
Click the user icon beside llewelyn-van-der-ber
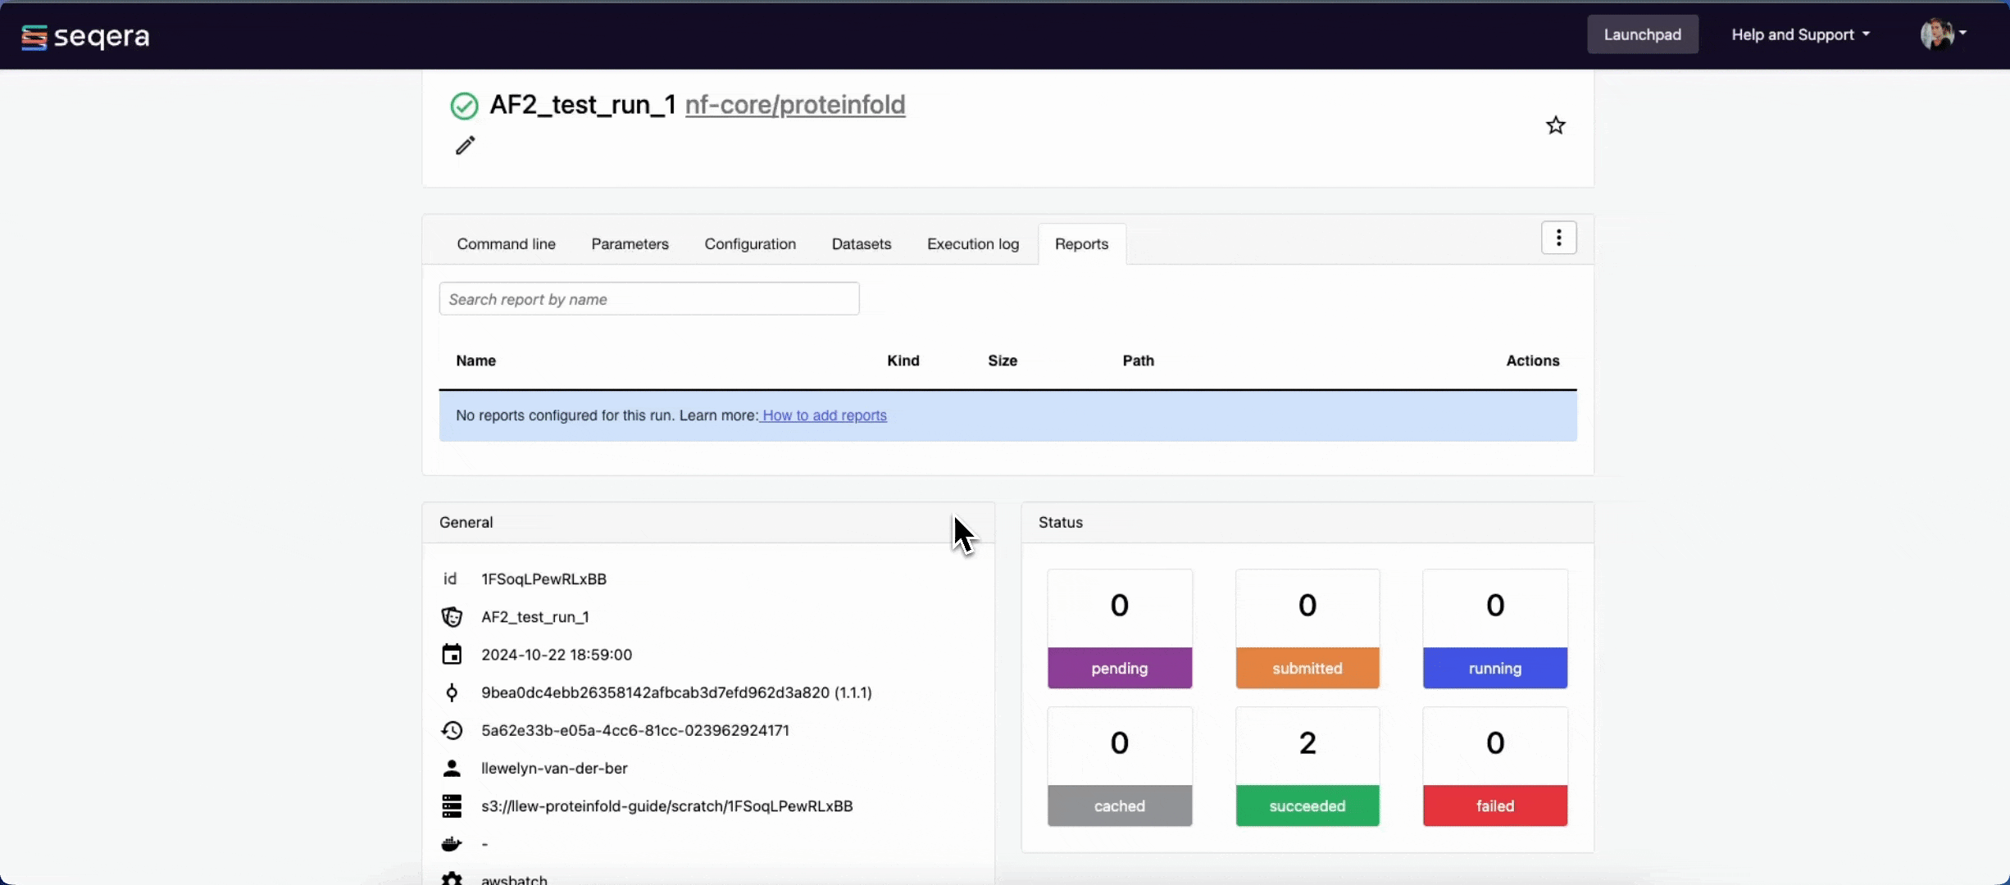452,768
